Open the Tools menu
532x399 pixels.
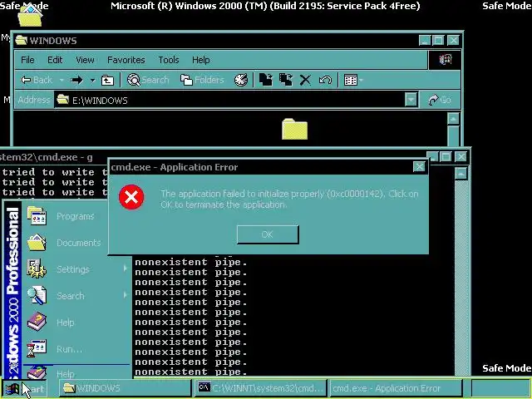(x=168, y=60)
